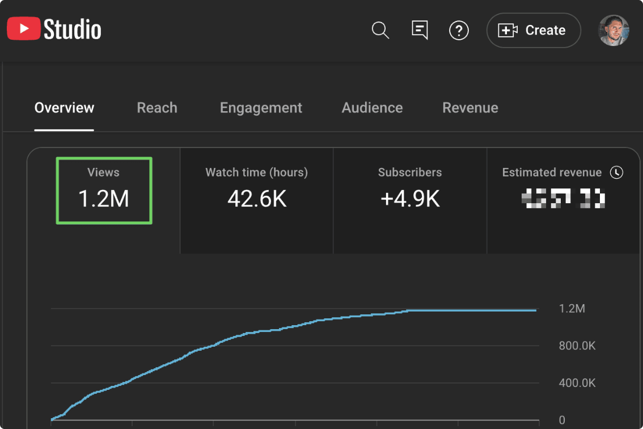This screenshot has width=643, height=429.
Task: Click the clock icon beside Estimated revenue
Action: 616,173
